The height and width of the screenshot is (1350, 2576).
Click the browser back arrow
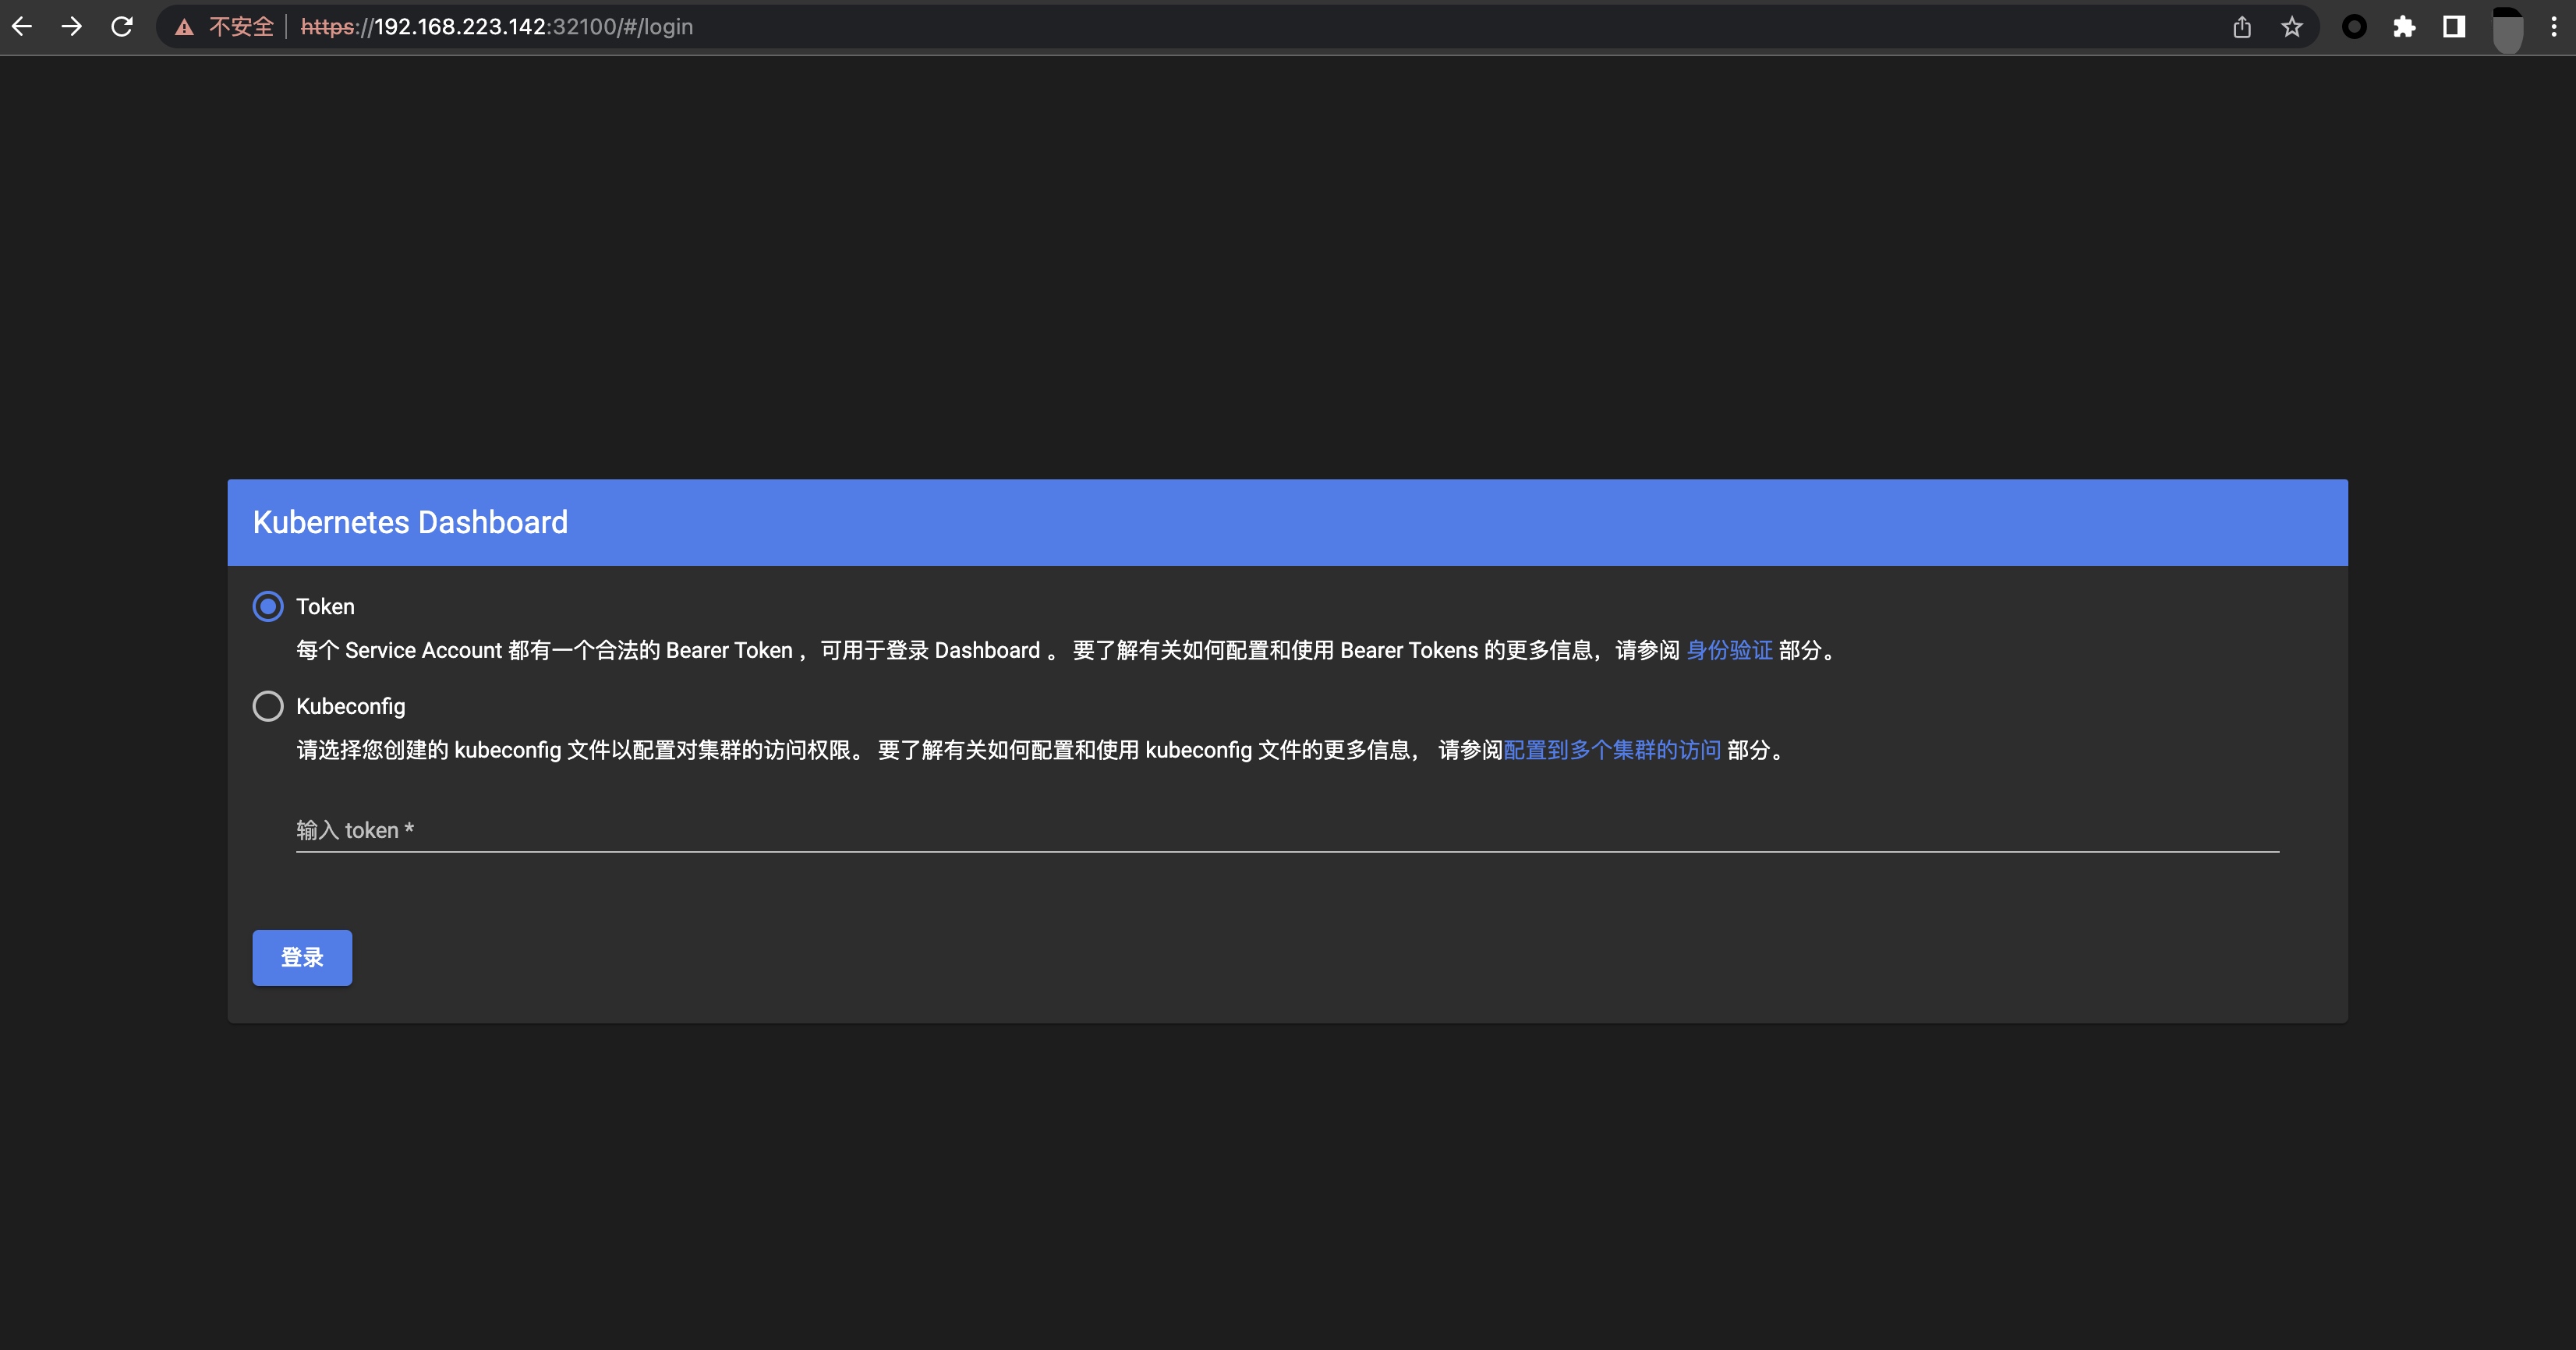[22, 27]
